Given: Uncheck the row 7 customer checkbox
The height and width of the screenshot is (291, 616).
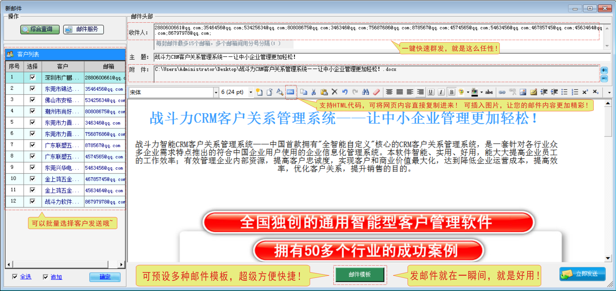Looking at the screenshot, I should 33,145.
